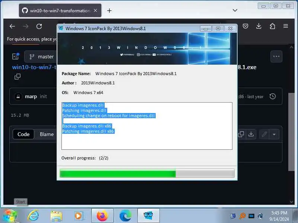298x223 pixels.
Task: Select the win10-to-win7-transformation browser tab
Action: click(x=60, y=11)
